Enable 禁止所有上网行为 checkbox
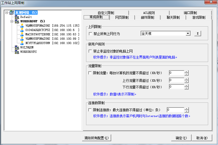The image size is (218, 145). click(90, 34)
